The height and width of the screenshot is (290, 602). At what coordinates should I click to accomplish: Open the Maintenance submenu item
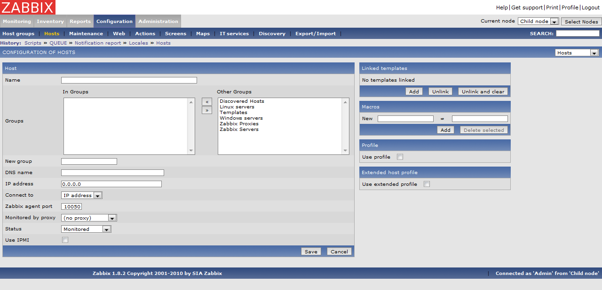point(86,33)
